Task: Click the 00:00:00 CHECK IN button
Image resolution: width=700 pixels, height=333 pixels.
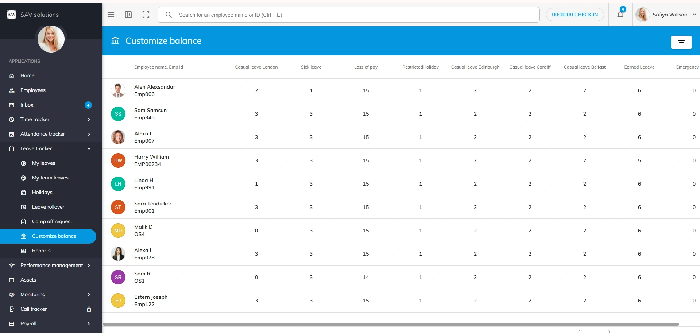Action: pyautogui.click(x=575, y=15)
